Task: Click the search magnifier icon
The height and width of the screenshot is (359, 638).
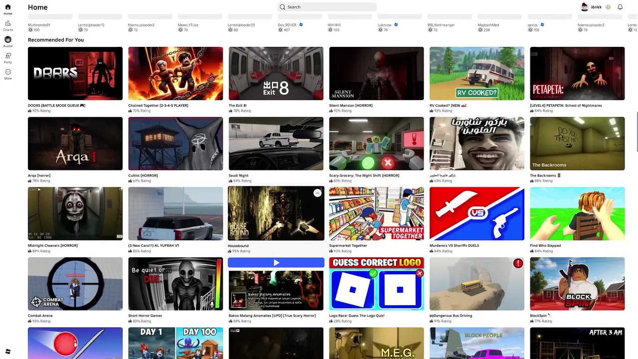Action: 283,7
